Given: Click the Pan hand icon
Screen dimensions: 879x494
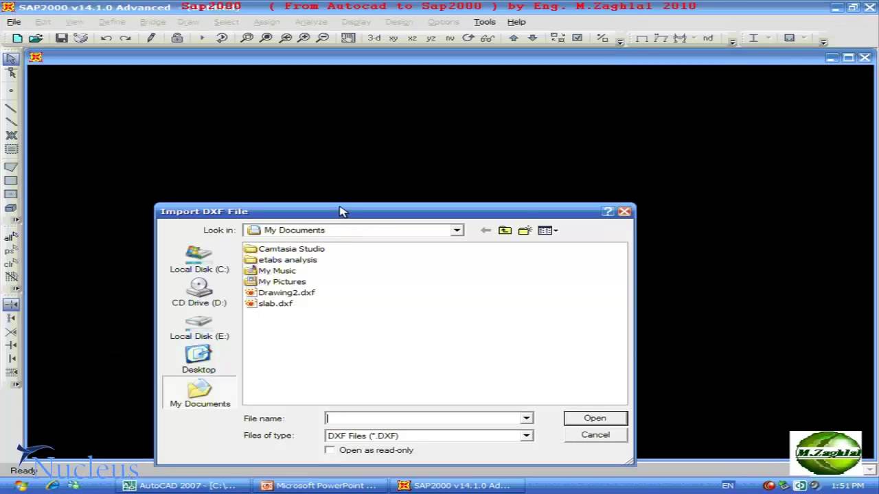Looking at the screenshot, I should [x=348, y=38].
